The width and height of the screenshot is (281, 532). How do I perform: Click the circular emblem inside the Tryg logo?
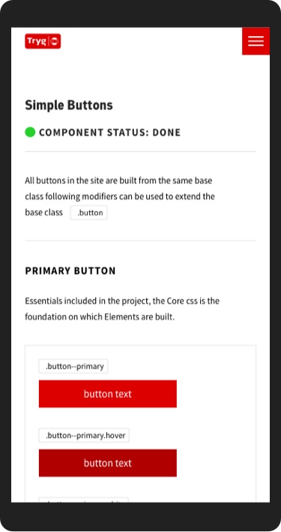55,41
